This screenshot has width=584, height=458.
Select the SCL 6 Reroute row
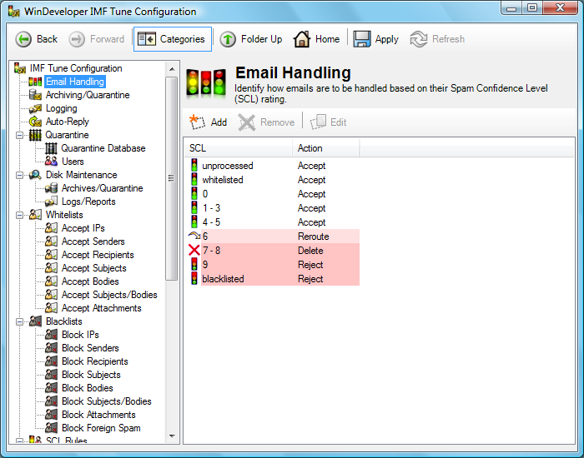[272, 236]
